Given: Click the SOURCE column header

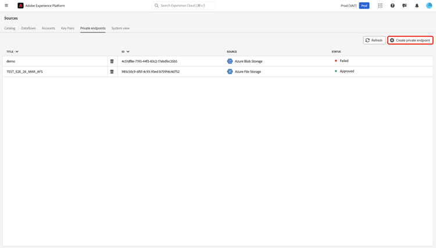Looking at the screenshot, I should pyautogui.click(x=231, y=52).
